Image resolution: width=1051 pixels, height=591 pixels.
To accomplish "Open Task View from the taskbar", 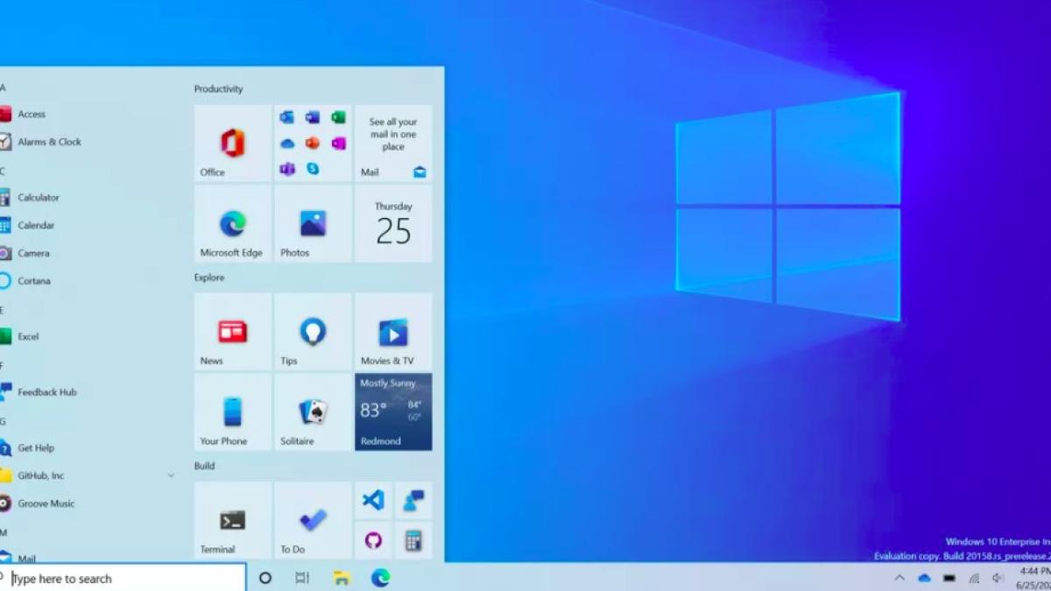I will point(301,578).
